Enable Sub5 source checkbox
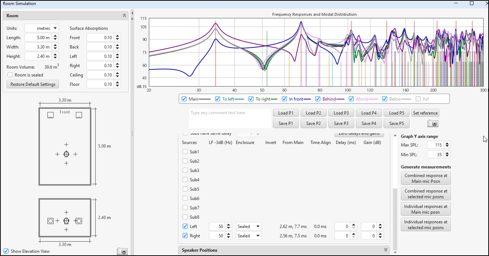489x256 pixels. 185,189
